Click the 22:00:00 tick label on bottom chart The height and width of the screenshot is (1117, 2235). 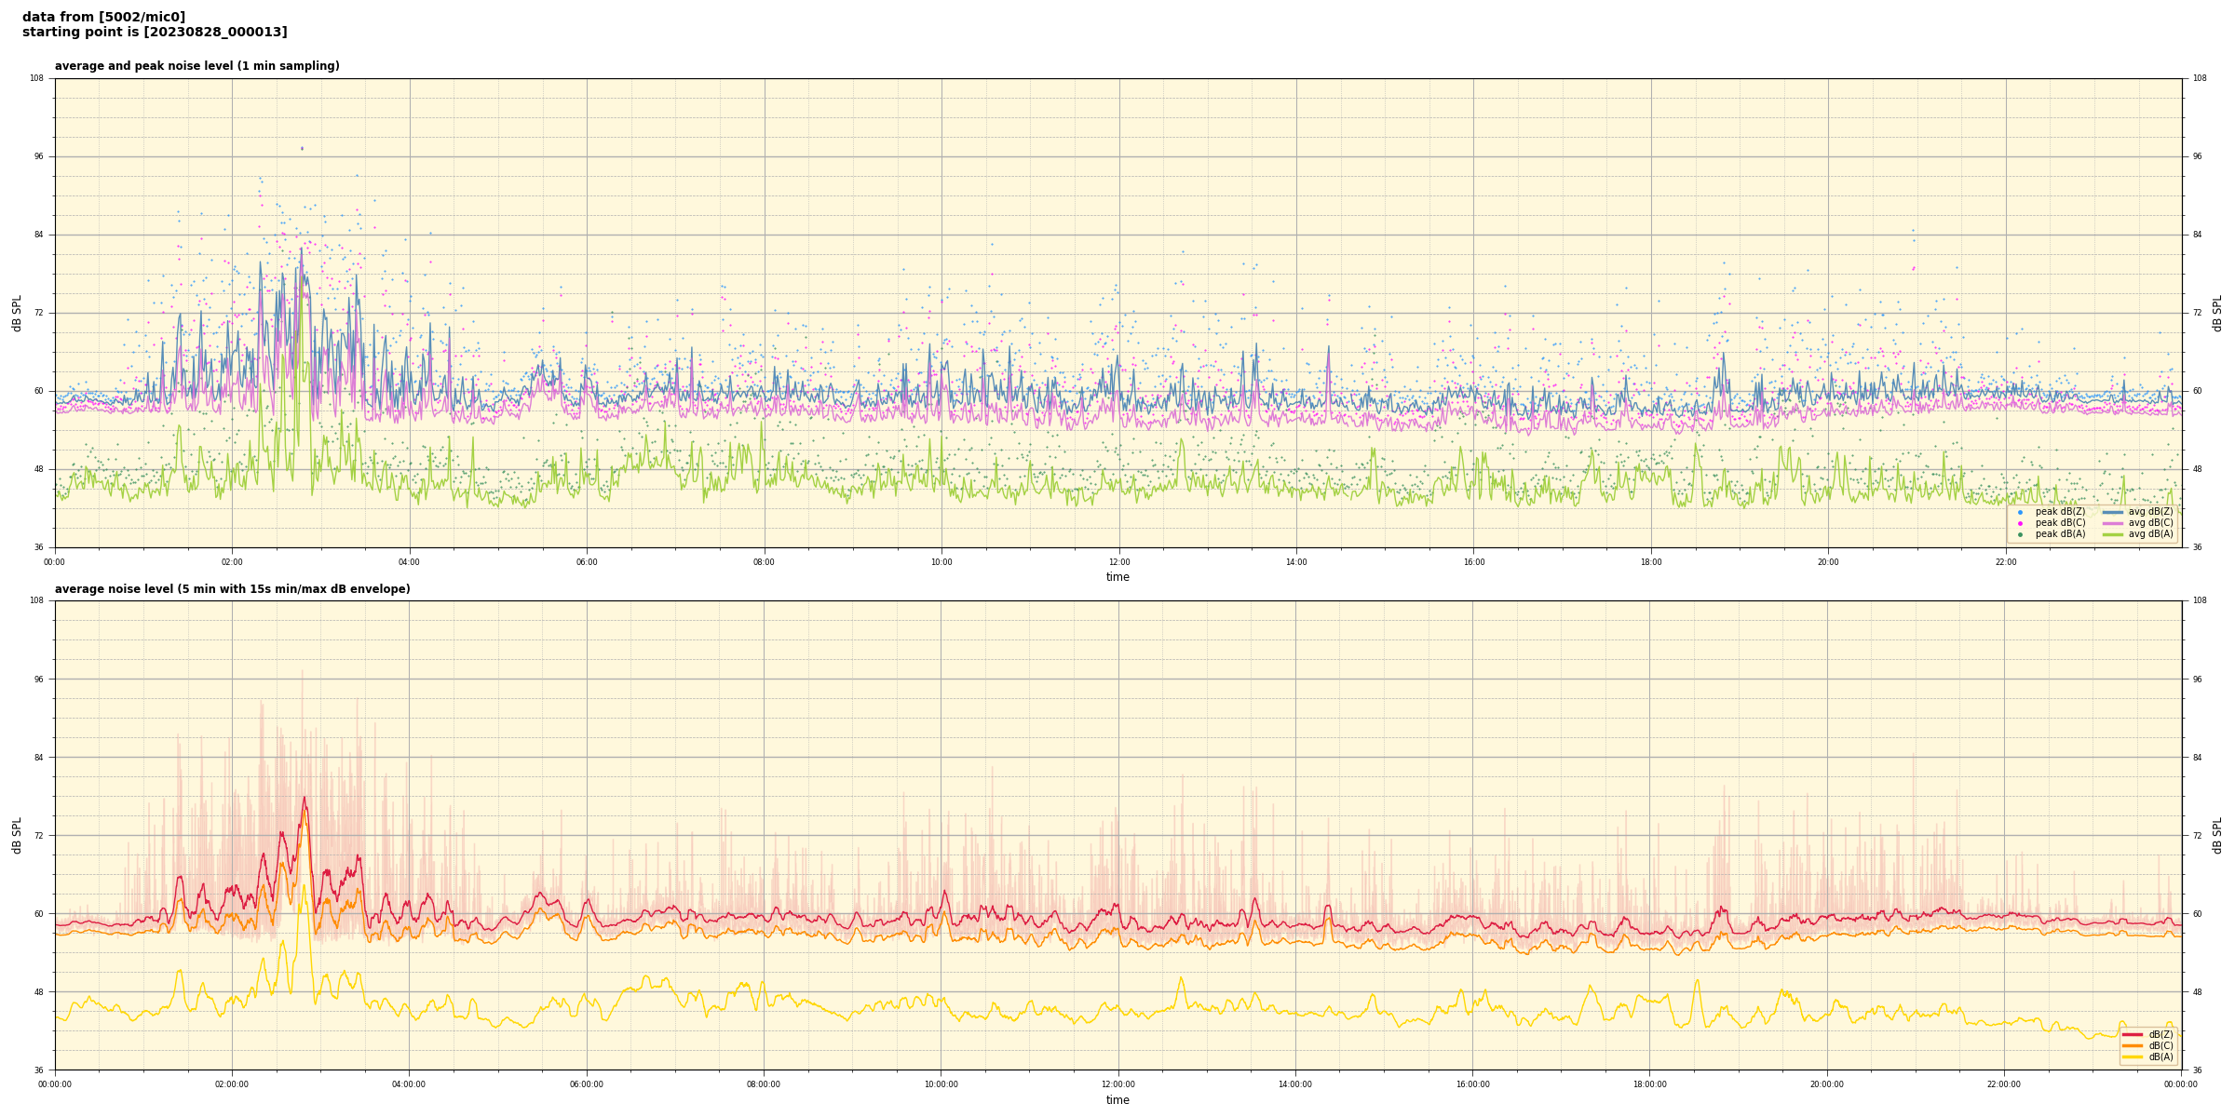point(2004,1084)
